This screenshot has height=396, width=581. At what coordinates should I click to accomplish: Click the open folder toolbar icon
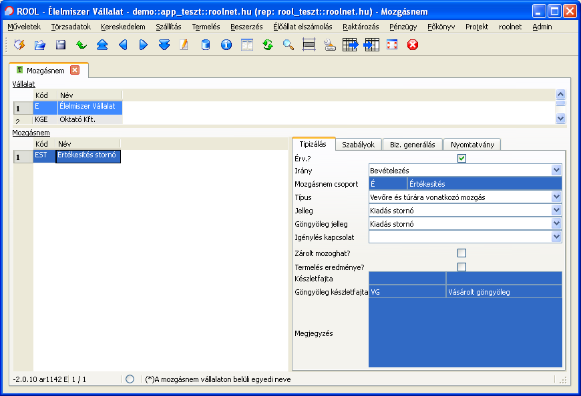40,45
